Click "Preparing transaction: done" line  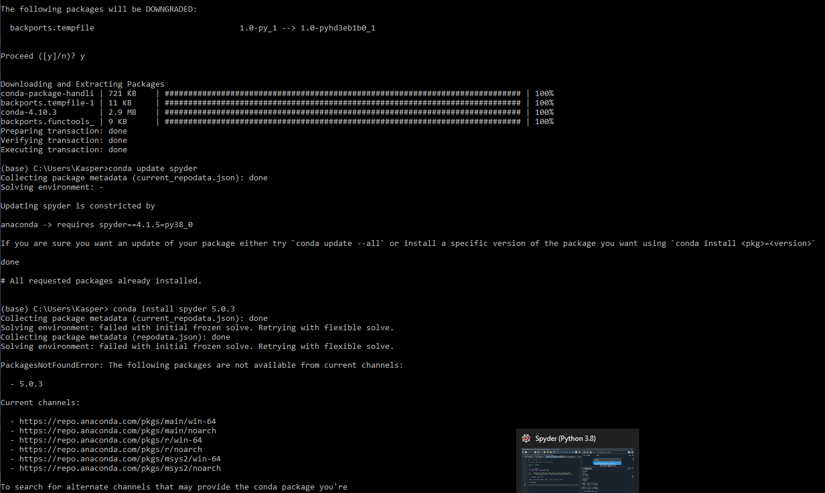(x=64, y=131)
